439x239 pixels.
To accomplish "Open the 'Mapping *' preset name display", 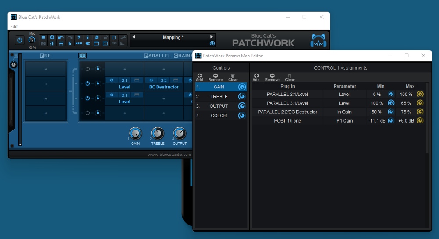I will coord(173,37).
